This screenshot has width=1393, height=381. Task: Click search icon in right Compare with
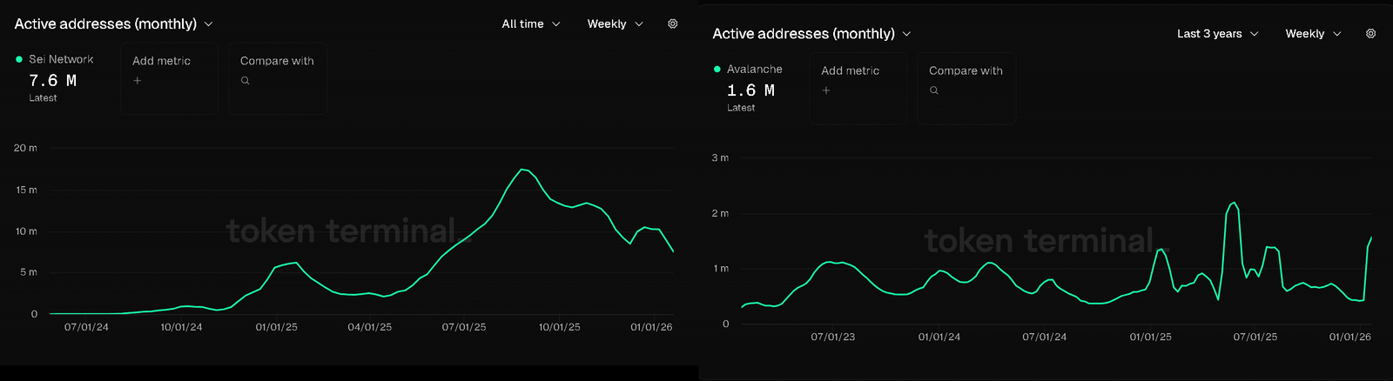tap(934, 90)
